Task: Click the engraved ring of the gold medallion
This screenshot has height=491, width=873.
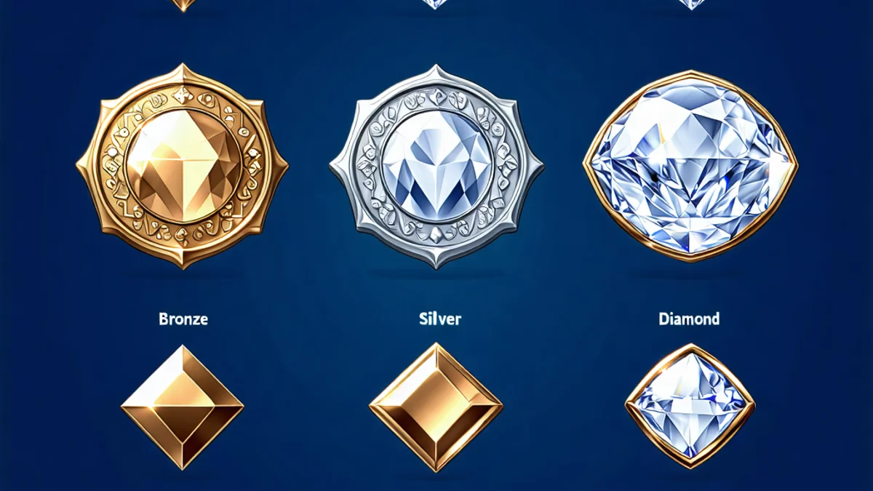Action: tap(182, 100)
